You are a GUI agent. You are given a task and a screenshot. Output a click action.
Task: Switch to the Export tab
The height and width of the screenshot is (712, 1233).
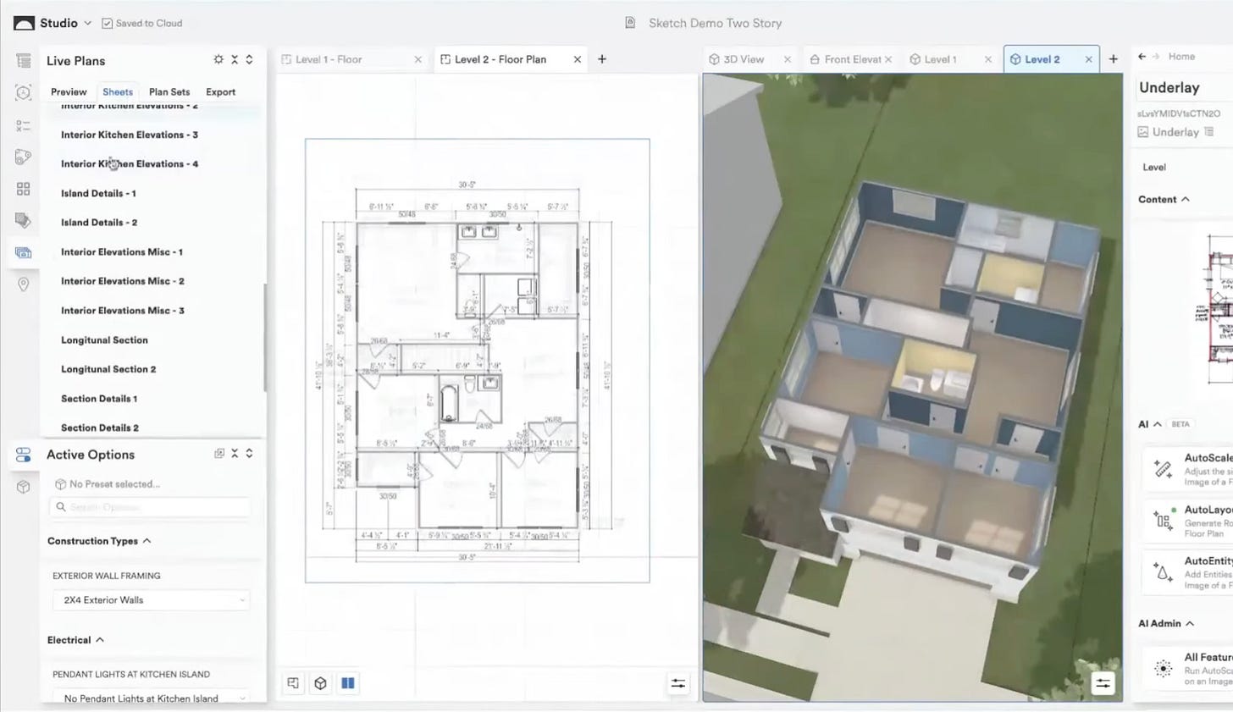[x=221, y=91]
